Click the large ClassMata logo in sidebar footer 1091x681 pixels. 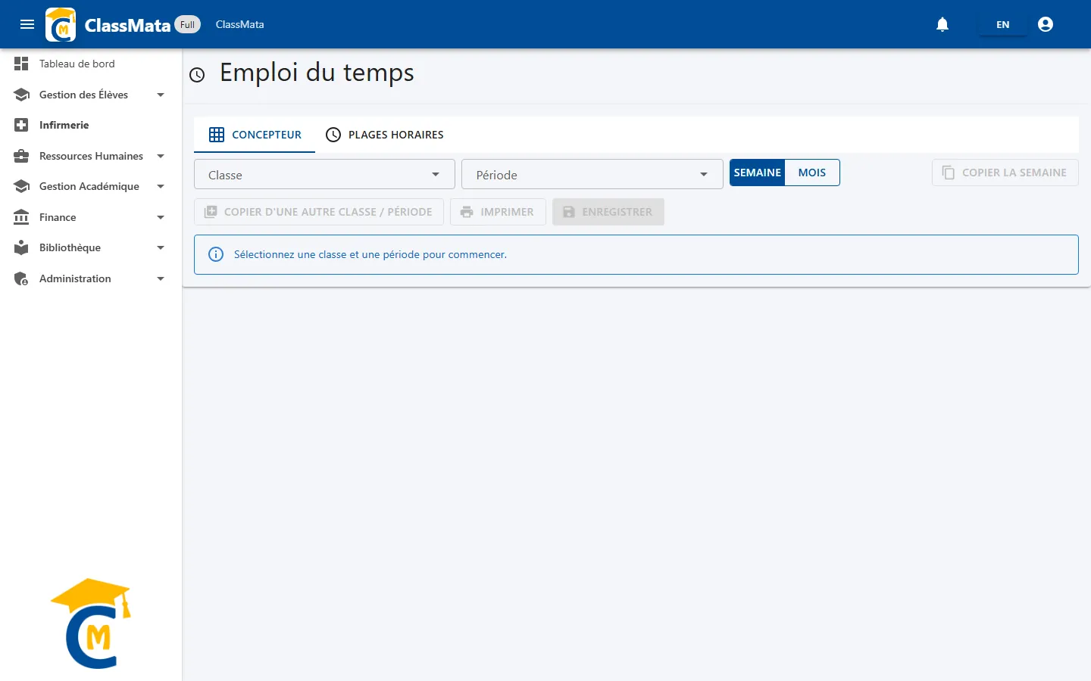pyautogui.click(x=92, y=623)
